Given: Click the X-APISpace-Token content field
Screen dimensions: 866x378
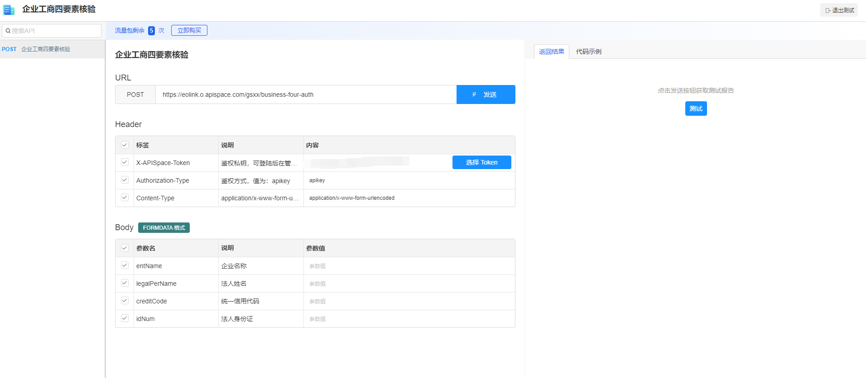Looking at the screenshot, I should click(x=377, y=162).
